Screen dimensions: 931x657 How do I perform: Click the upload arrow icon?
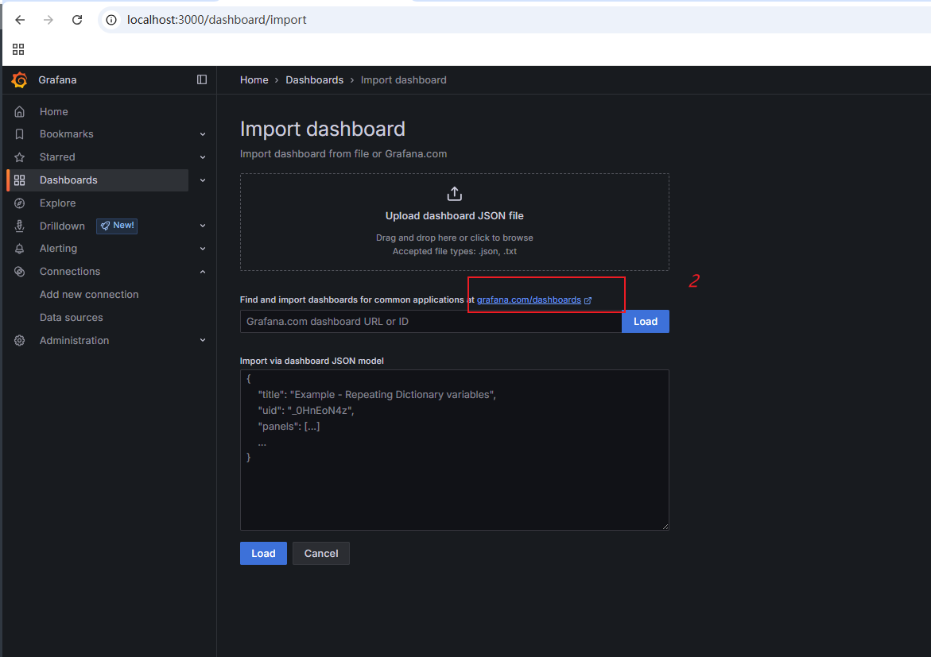(x=454, y=194)
